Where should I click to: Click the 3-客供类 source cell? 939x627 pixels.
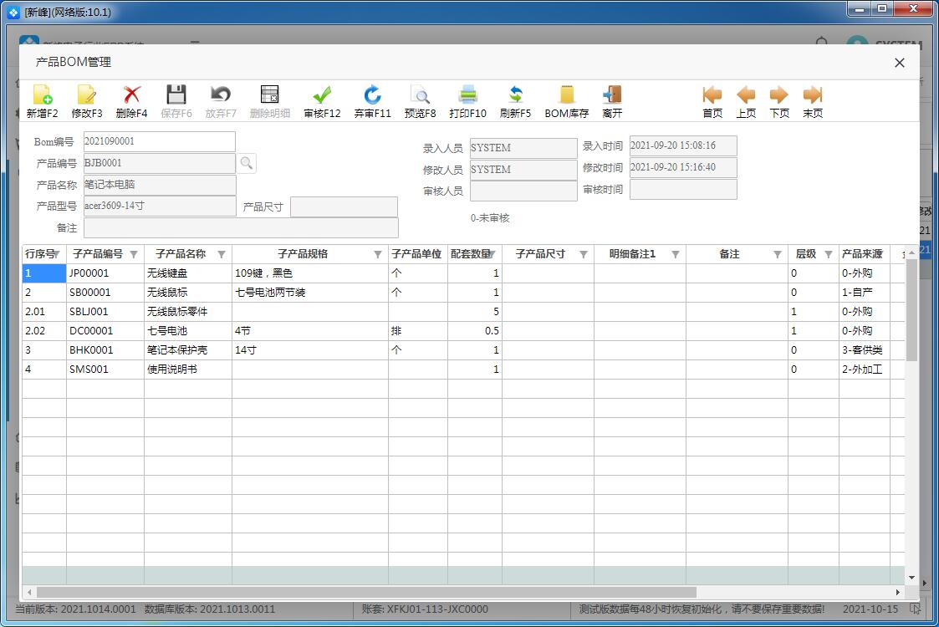[x=864, y=349]
